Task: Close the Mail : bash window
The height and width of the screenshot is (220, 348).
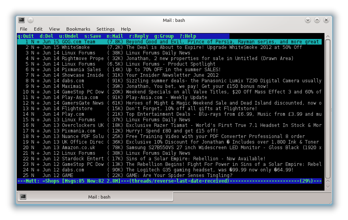Action: 326,20
